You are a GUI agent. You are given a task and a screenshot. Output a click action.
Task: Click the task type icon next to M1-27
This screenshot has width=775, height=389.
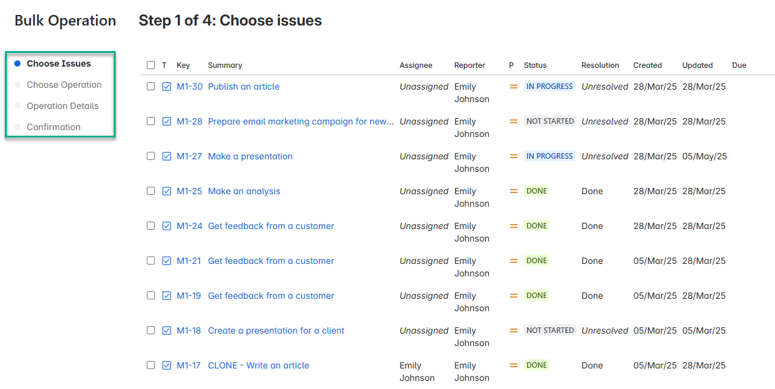(167, 156)
